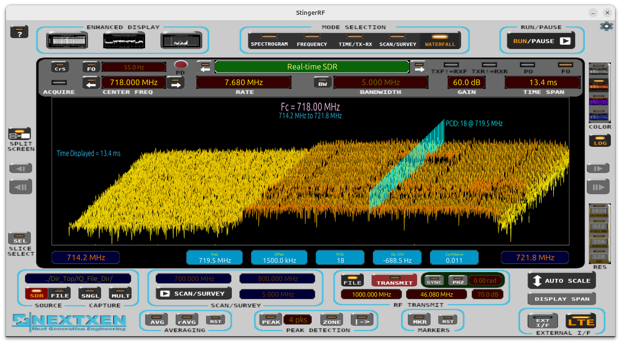Click the Run/Pause button
Screen dimensions: 621x344
point(541,41)
